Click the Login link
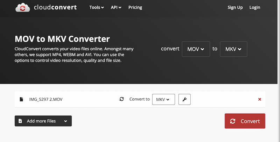This screenshot has height=142, width=280. coord(255,7)
